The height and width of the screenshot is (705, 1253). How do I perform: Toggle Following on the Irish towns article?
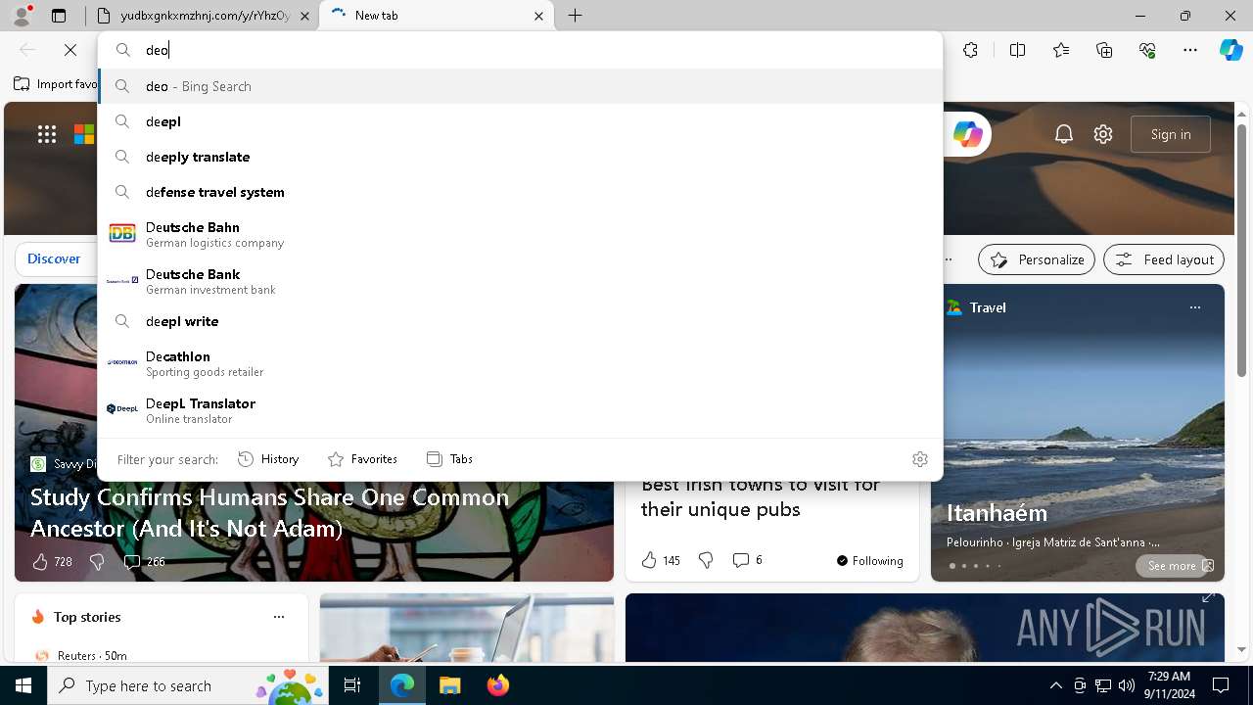[870, 561]
